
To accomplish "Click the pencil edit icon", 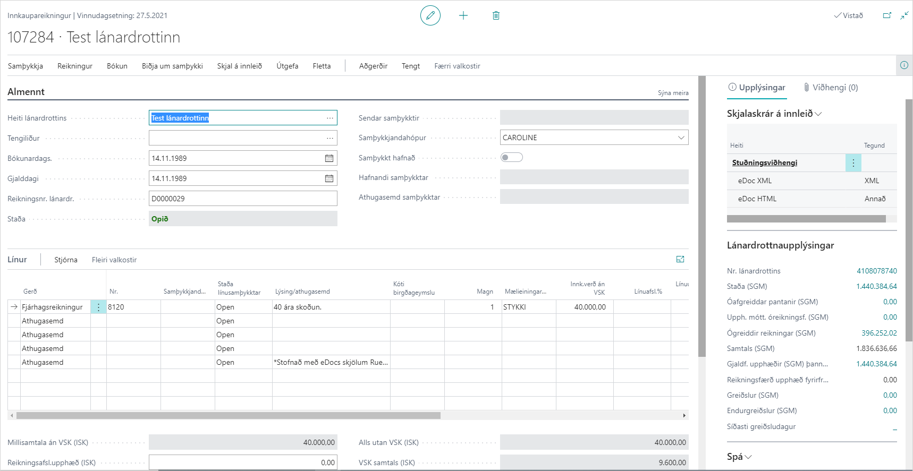I will click(x=430, y=15).
